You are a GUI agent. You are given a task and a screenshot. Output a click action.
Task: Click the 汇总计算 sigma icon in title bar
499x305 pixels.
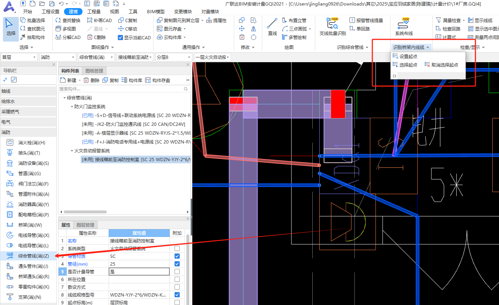(87, 4)
